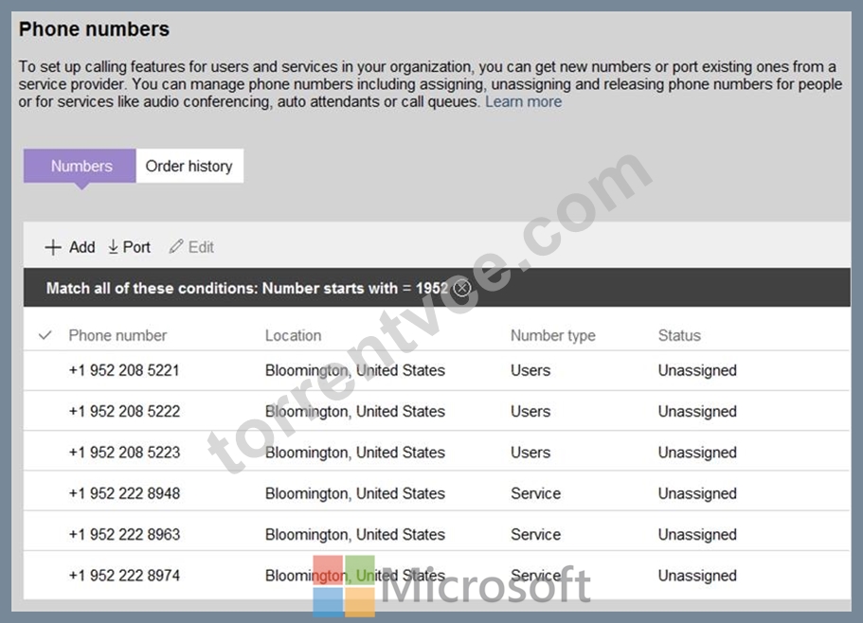This screenshot has width=863, height=623.
Task: Click the Port download arrow icon
Action: tap(114, 247)
